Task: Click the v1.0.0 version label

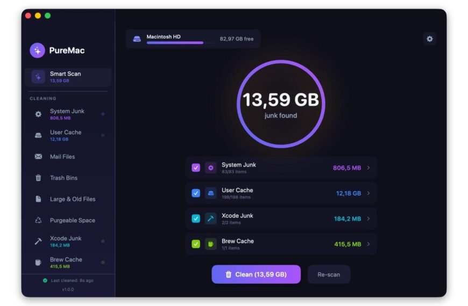Action: tap(68, 289)
